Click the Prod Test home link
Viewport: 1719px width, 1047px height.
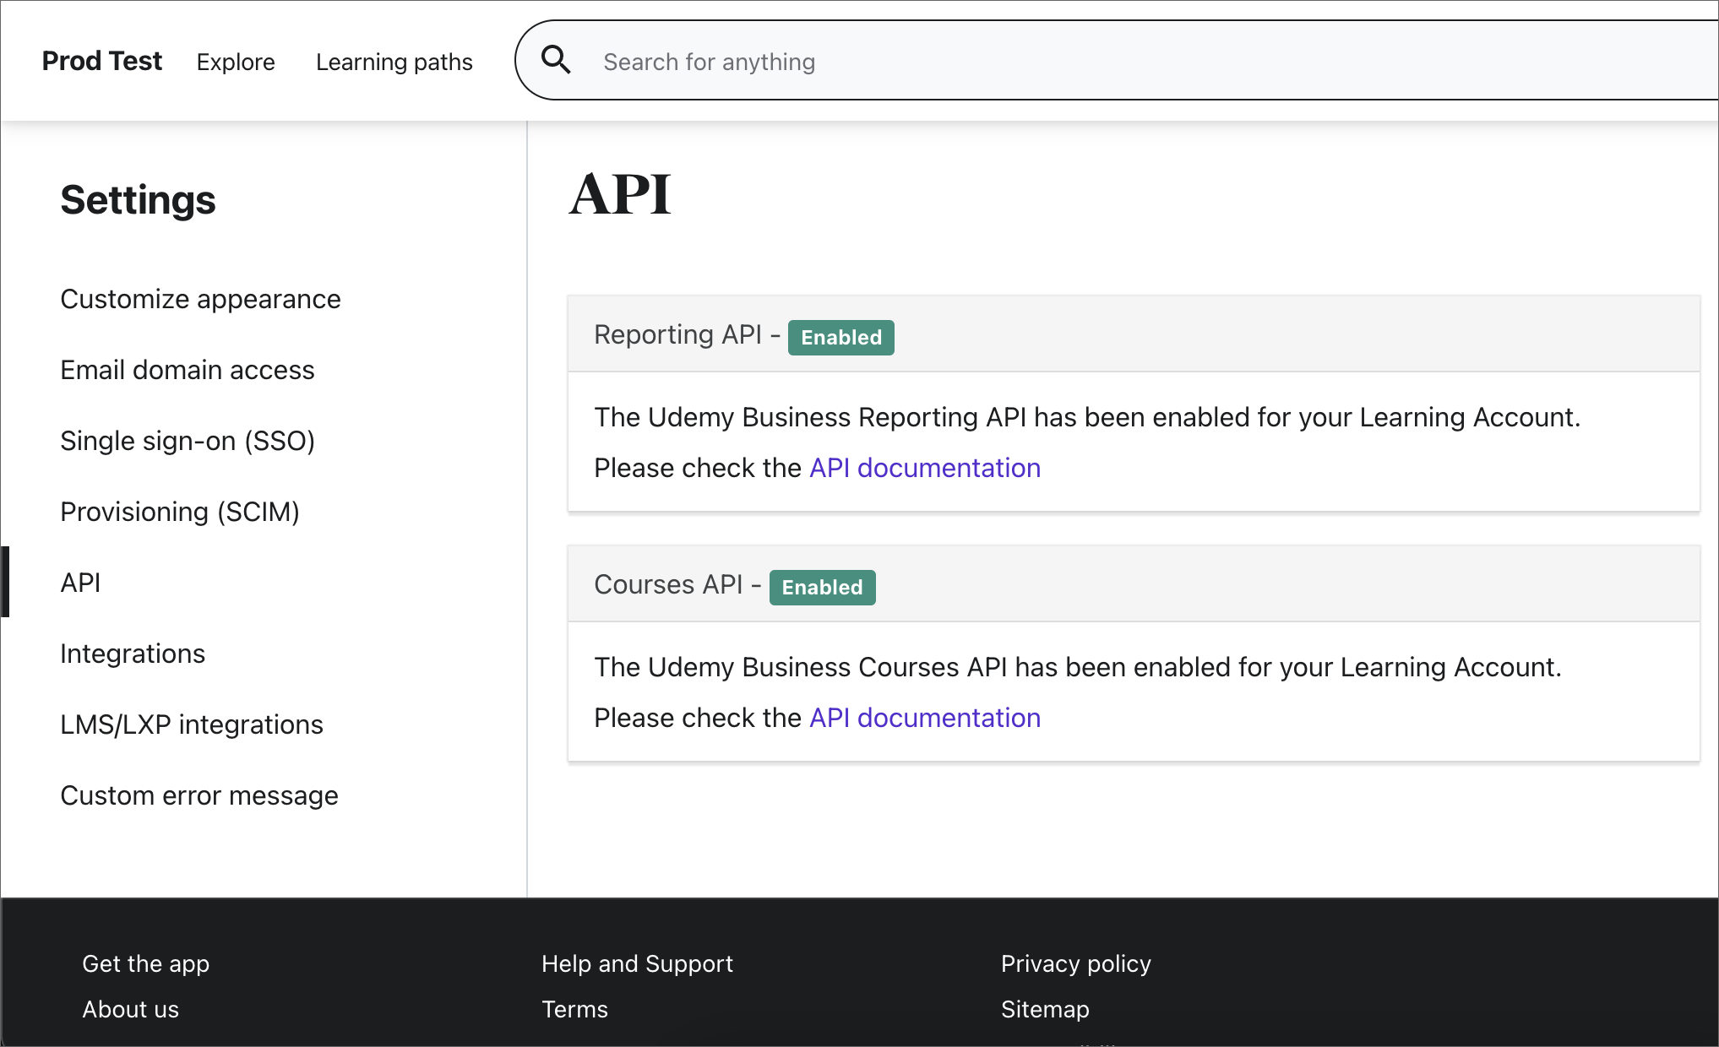click(102, 62)
